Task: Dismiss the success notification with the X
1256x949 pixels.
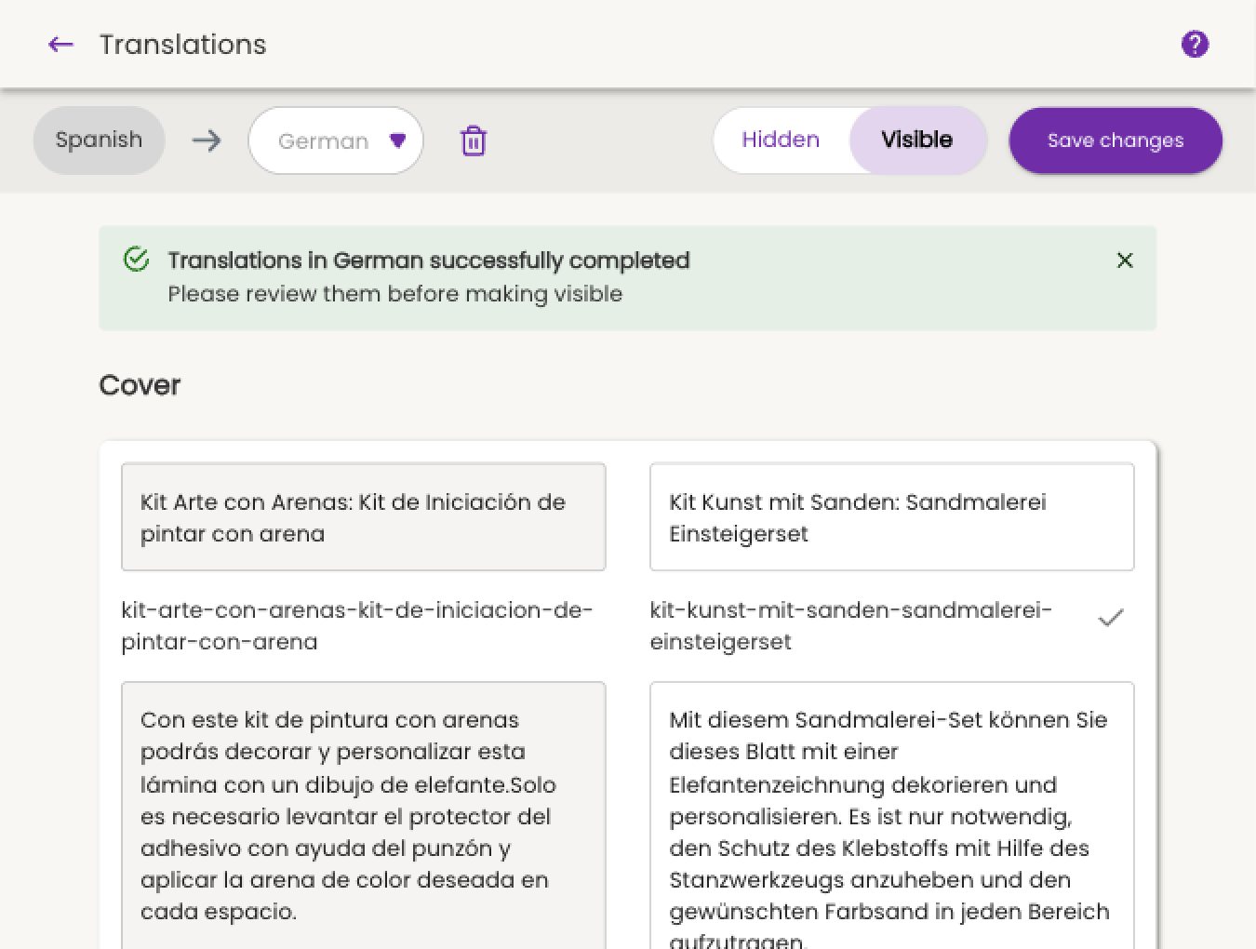Action: tap(1125, 261)
